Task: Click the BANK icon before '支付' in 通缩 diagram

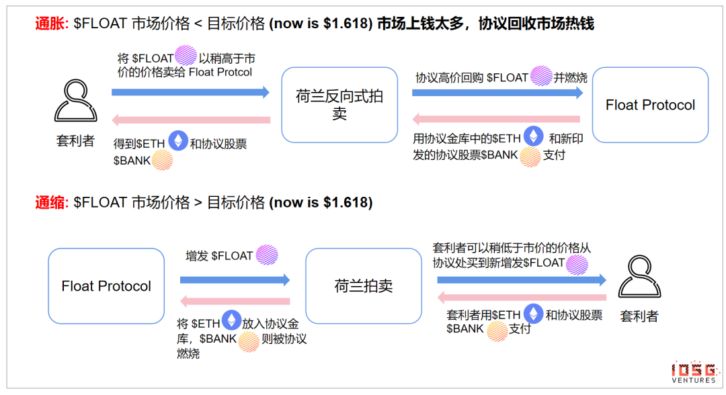Action: click(497, 331)
